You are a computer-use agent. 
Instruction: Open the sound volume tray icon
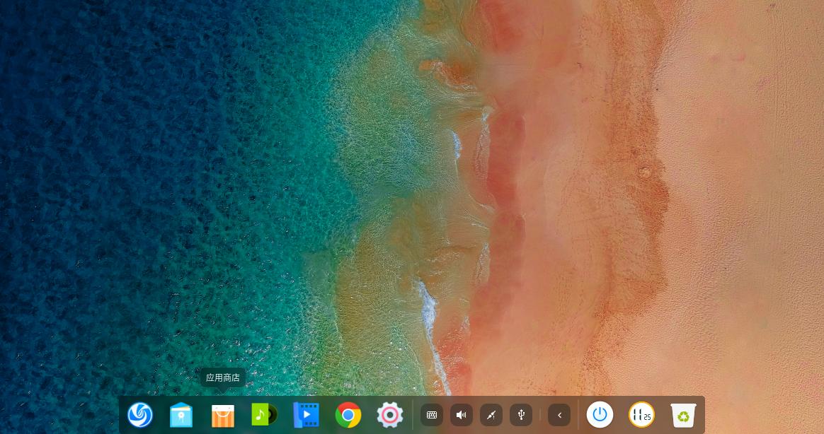pyautogui.click(x=462, y=415)
